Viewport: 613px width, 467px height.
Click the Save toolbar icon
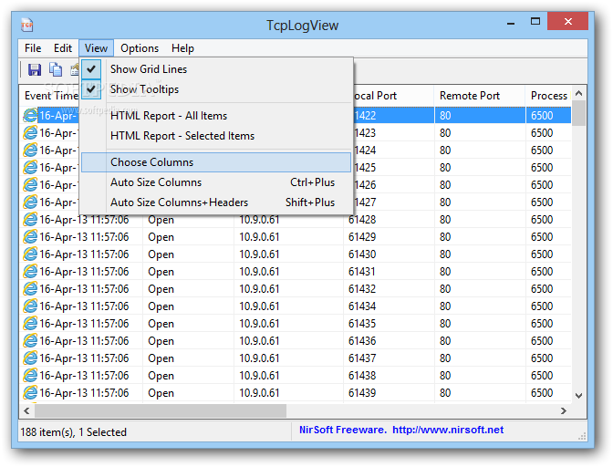pyautogui.click(x=35, y=69)
